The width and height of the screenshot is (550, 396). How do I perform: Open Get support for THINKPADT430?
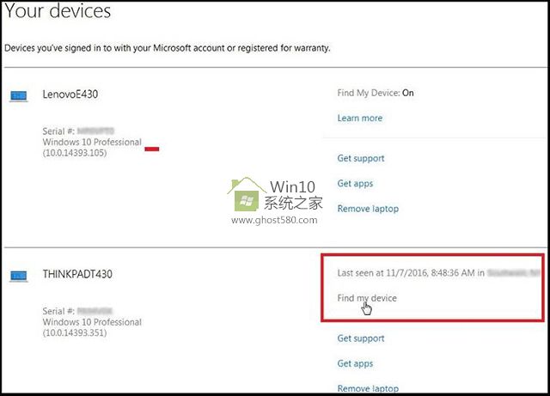361,338
